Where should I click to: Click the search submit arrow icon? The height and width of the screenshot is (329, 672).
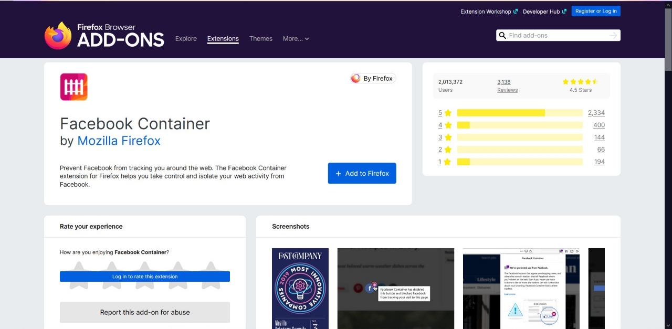(x=613, y=35)
